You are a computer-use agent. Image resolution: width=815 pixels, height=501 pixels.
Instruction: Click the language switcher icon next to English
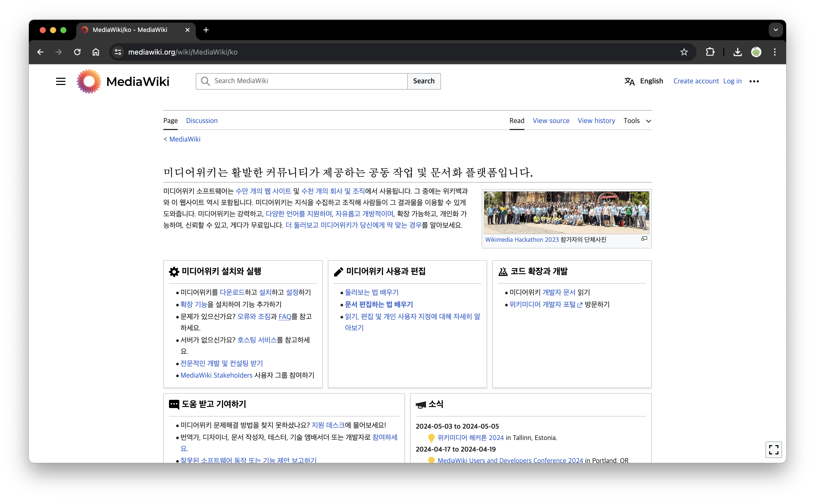(629, 81)
